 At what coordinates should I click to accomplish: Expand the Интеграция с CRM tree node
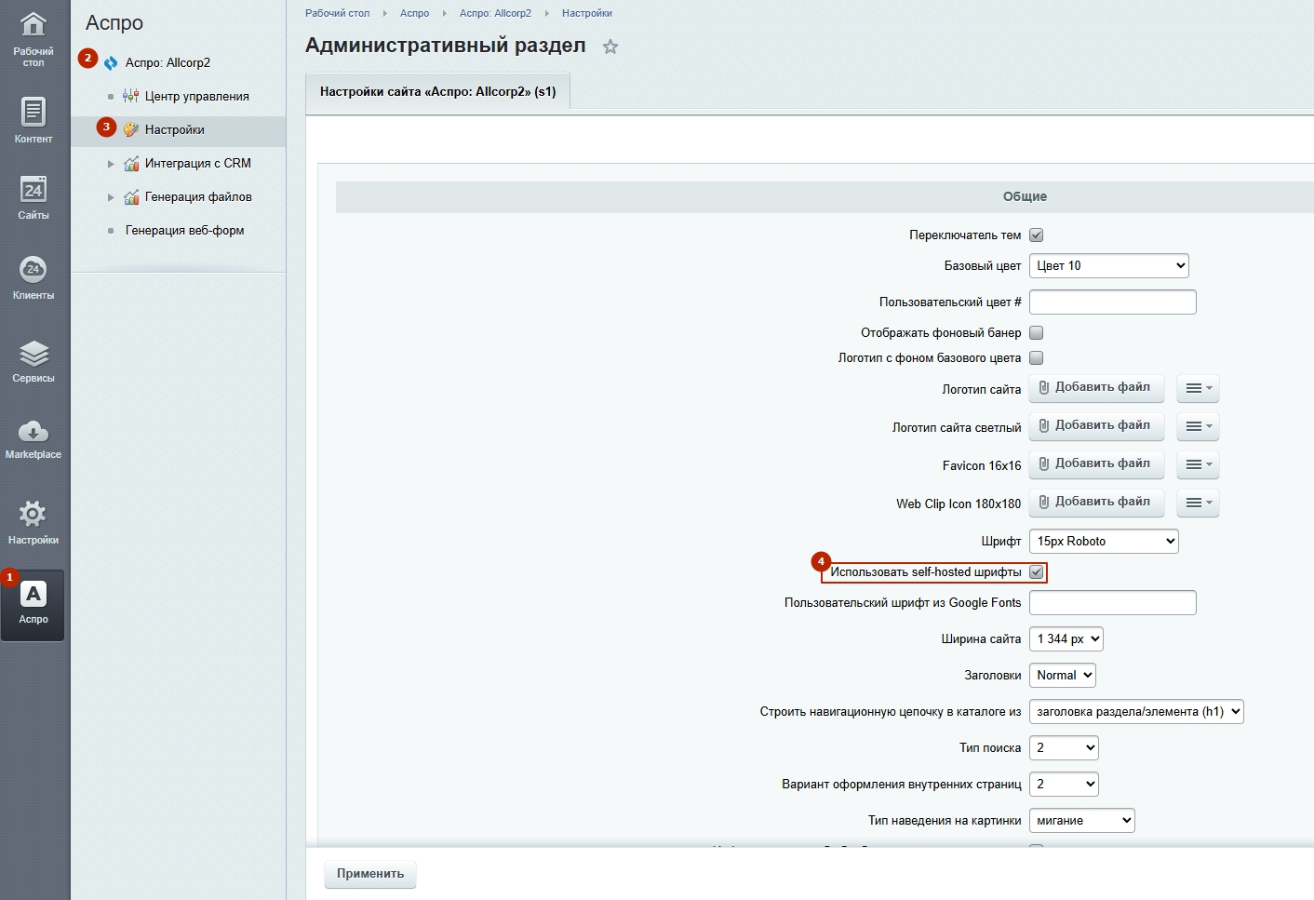click(112, 164)
